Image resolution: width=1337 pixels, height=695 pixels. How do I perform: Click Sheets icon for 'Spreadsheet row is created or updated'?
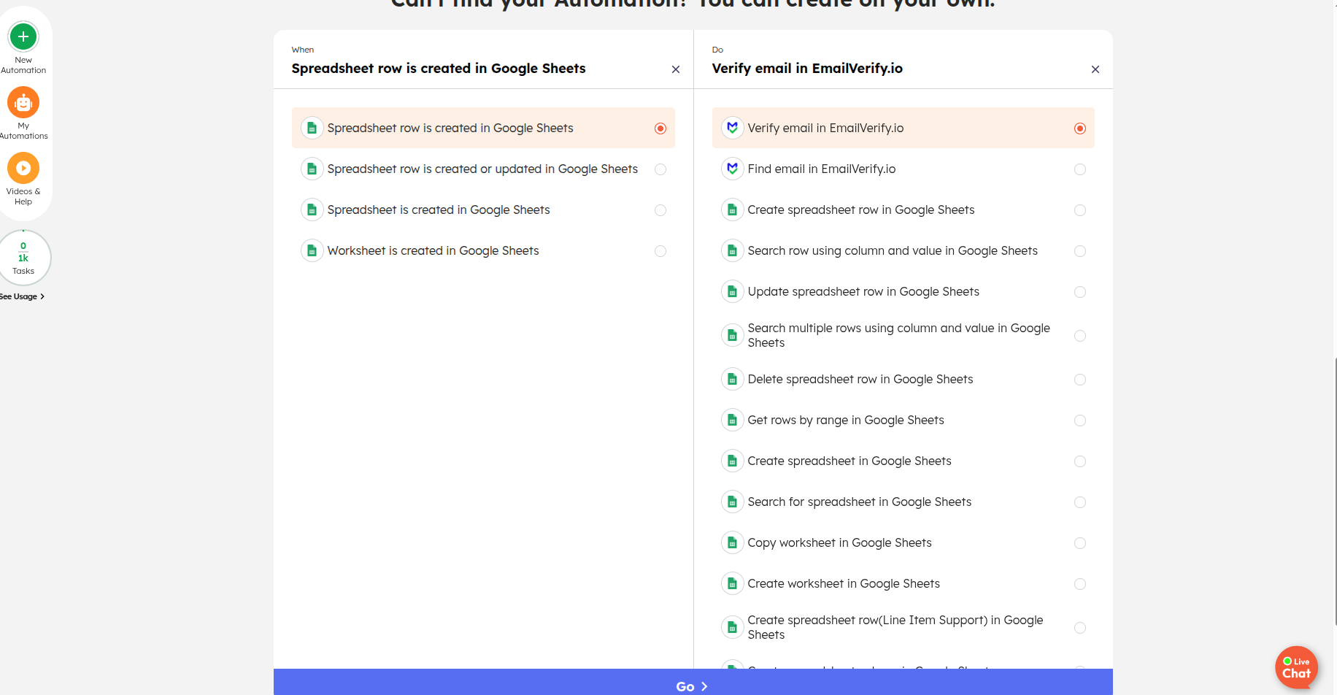coord(312,169)
